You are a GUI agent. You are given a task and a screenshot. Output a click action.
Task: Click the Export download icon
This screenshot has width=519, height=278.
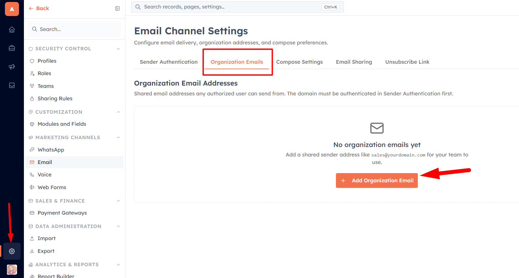32,251
